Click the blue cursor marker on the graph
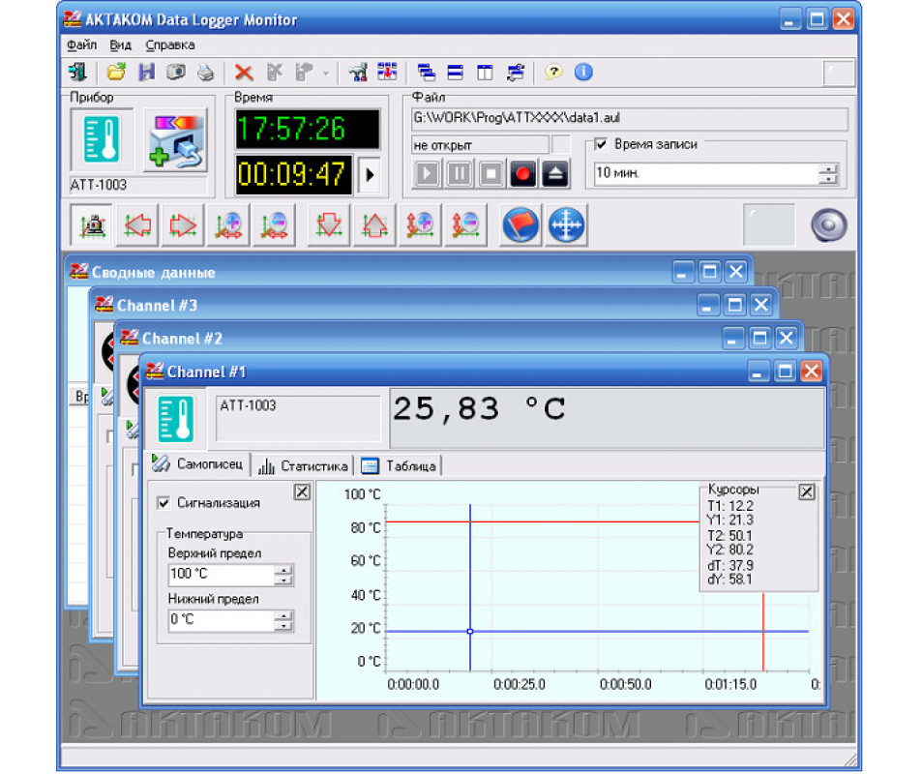922x774 pixels. pos(470,631)
